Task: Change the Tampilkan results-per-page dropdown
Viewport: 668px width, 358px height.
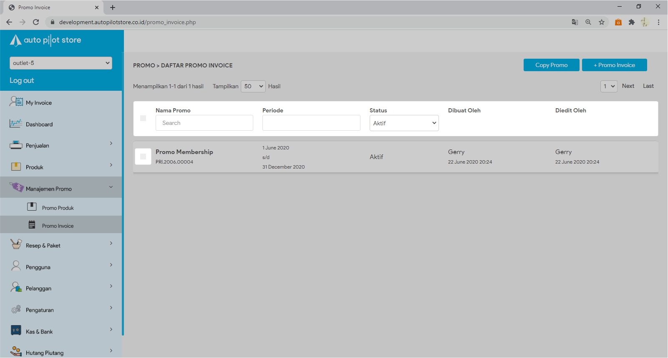Action: coord(253,86)
